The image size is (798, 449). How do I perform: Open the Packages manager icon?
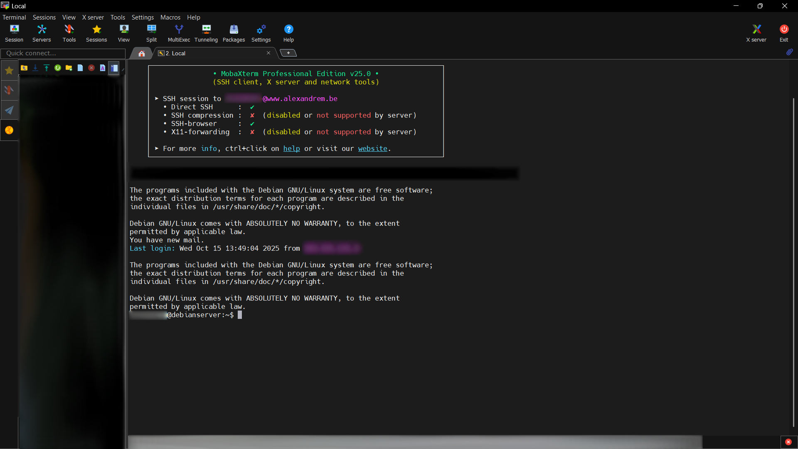234,33
